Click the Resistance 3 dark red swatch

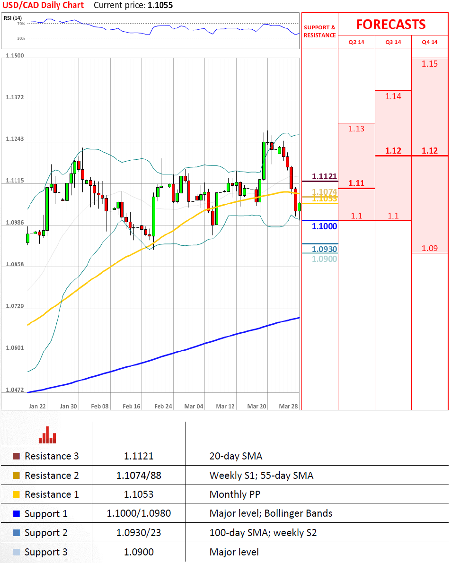(17, 456)
